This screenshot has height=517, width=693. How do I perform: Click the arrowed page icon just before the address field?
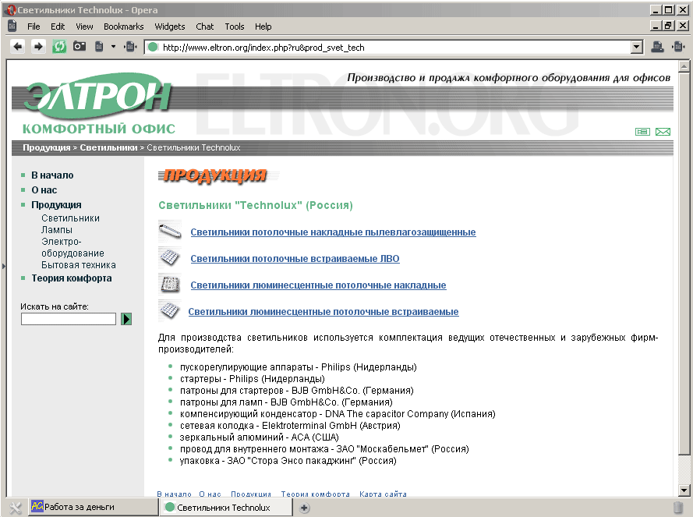point(130,47)
